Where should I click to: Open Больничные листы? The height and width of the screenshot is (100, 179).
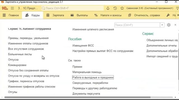[20, 54]
